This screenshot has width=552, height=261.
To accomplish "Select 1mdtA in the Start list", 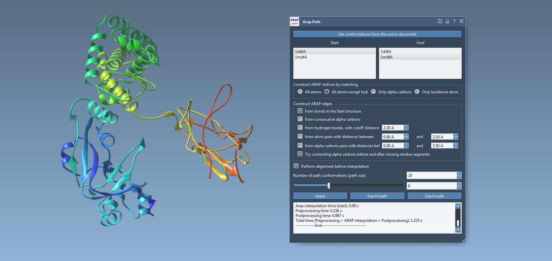I will [x=301, y=57].
